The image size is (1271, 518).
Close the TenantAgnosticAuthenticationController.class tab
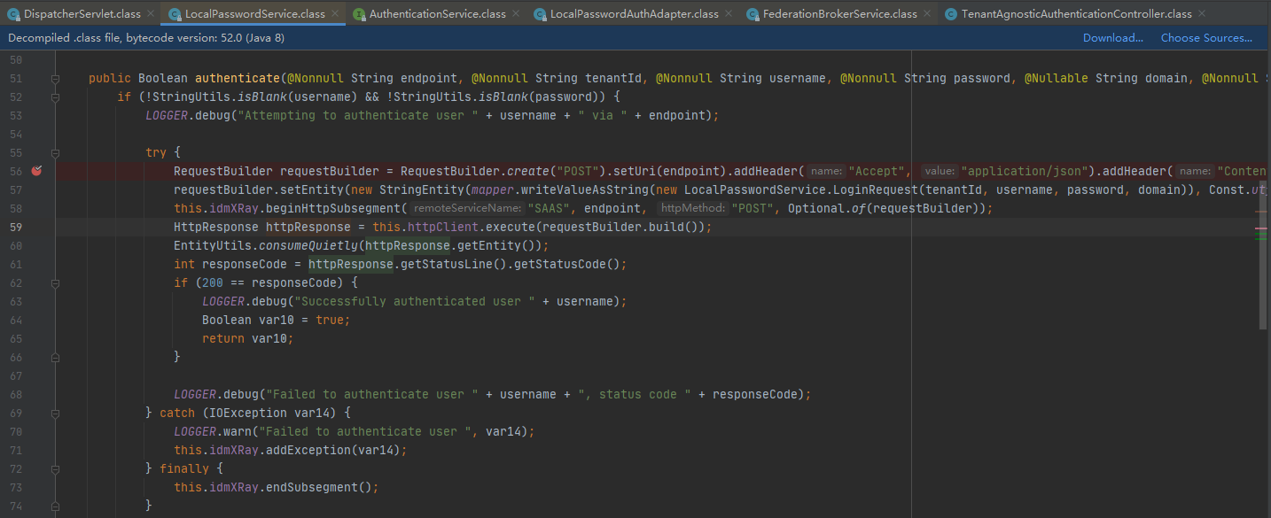coord(1201,14)
